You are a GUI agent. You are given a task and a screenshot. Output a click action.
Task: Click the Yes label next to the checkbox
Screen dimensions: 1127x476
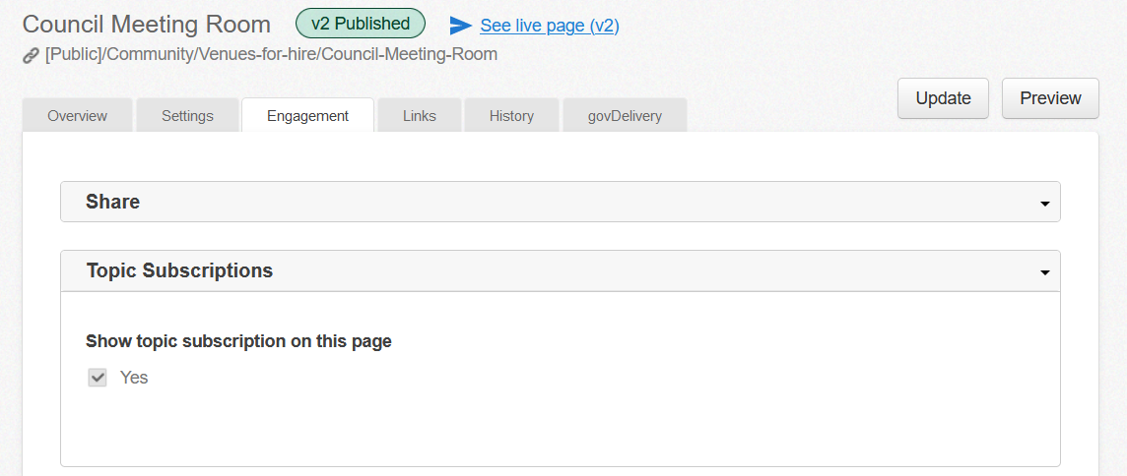tap(134, 378)
